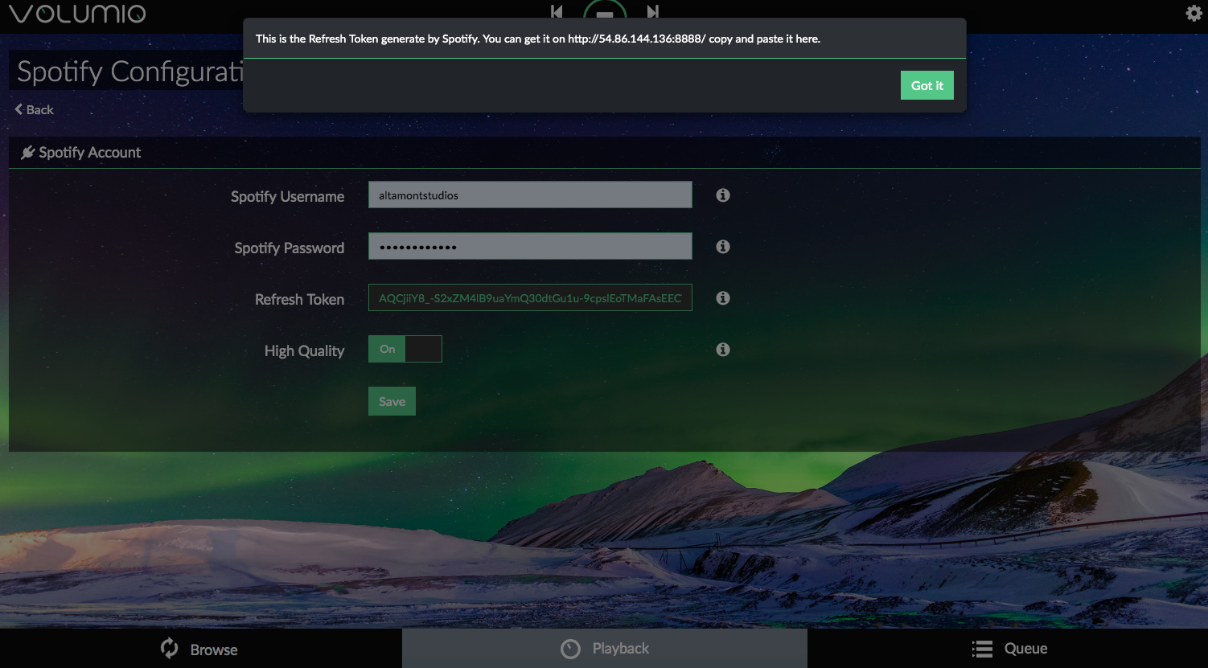Image resolution: width=1208 pixels, height=668 pixels.
Task: Click the Spotify Username field
Action: tap(530, 195)
